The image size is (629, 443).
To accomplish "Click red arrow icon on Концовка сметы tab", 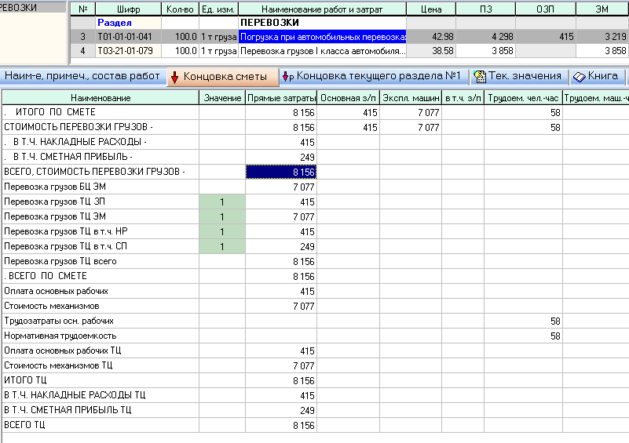I will (x=174, y=77).
